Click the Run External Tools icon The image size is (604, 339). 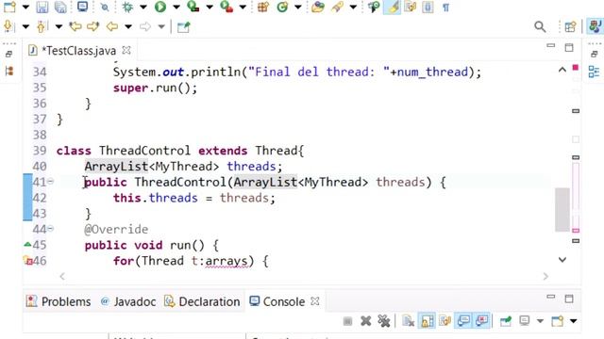tap(226, 7)
